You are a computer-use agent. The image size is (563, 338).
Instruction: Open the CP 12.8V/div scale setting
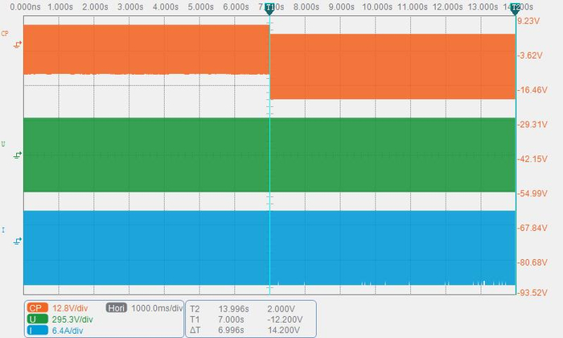point(70,308)
